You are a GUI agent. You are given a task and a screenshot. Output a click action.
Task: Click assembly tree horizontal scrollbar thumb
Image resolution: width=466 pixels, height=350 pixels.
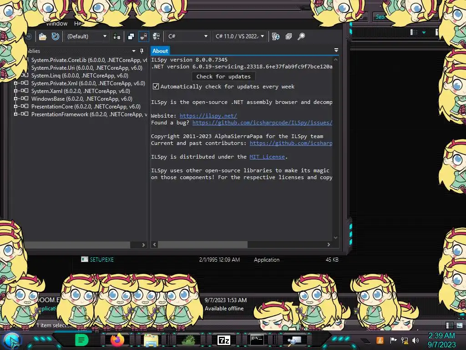[78, 245]
